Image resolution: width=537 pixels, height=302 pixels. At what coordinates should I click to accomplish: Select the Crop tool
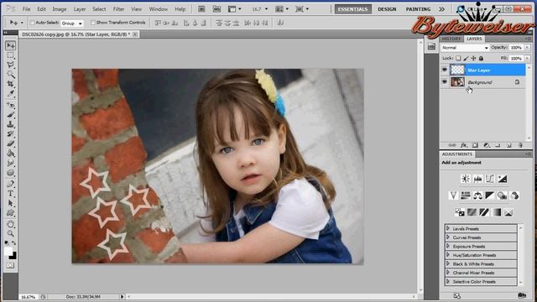click(x=11, y=84)
